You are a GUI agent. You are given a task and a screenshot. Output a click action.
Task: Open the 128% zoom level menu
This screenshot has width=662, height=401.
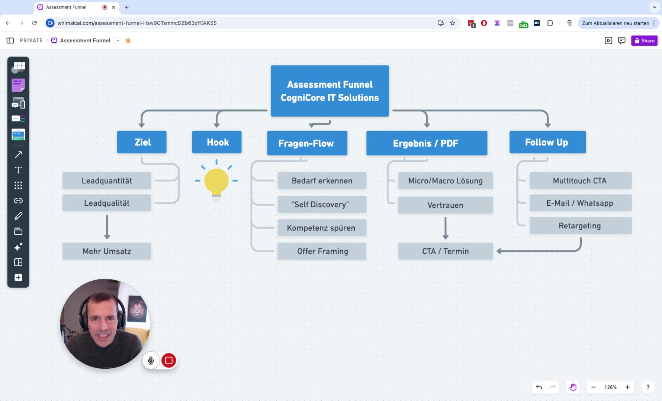610,387
